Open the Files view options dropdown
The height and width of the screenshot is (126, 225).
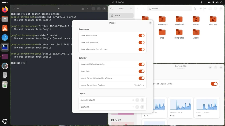click(205, 9)
